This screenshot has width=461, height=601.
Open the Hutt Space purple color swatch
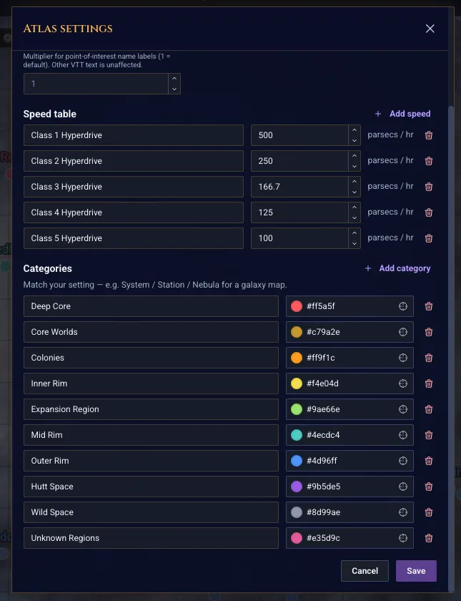[x=297, y=487]
